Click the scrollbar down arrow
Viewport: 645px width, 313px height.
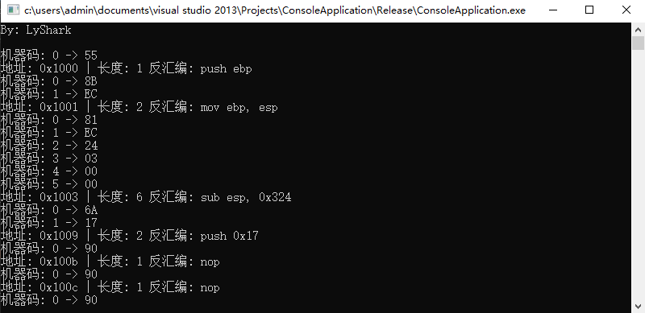point(638,306)
